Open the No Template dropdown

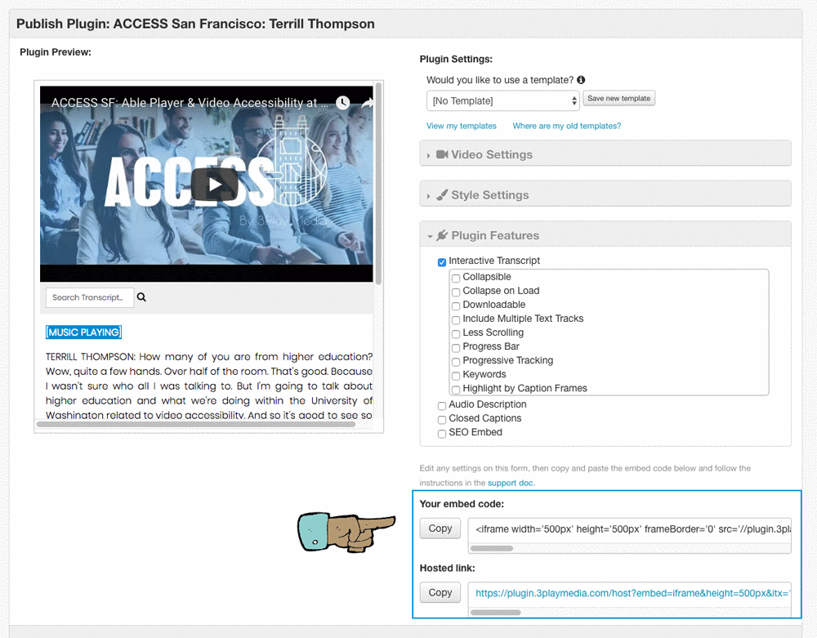502,100
